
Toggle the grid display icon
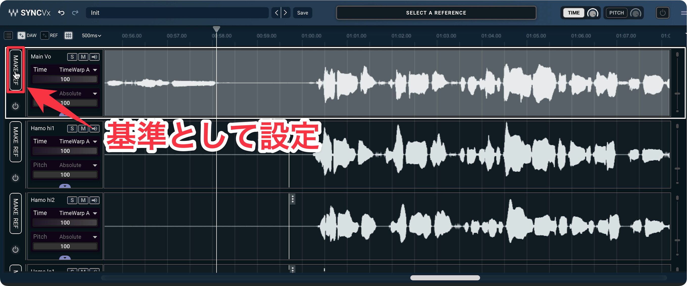pos(68,35)
